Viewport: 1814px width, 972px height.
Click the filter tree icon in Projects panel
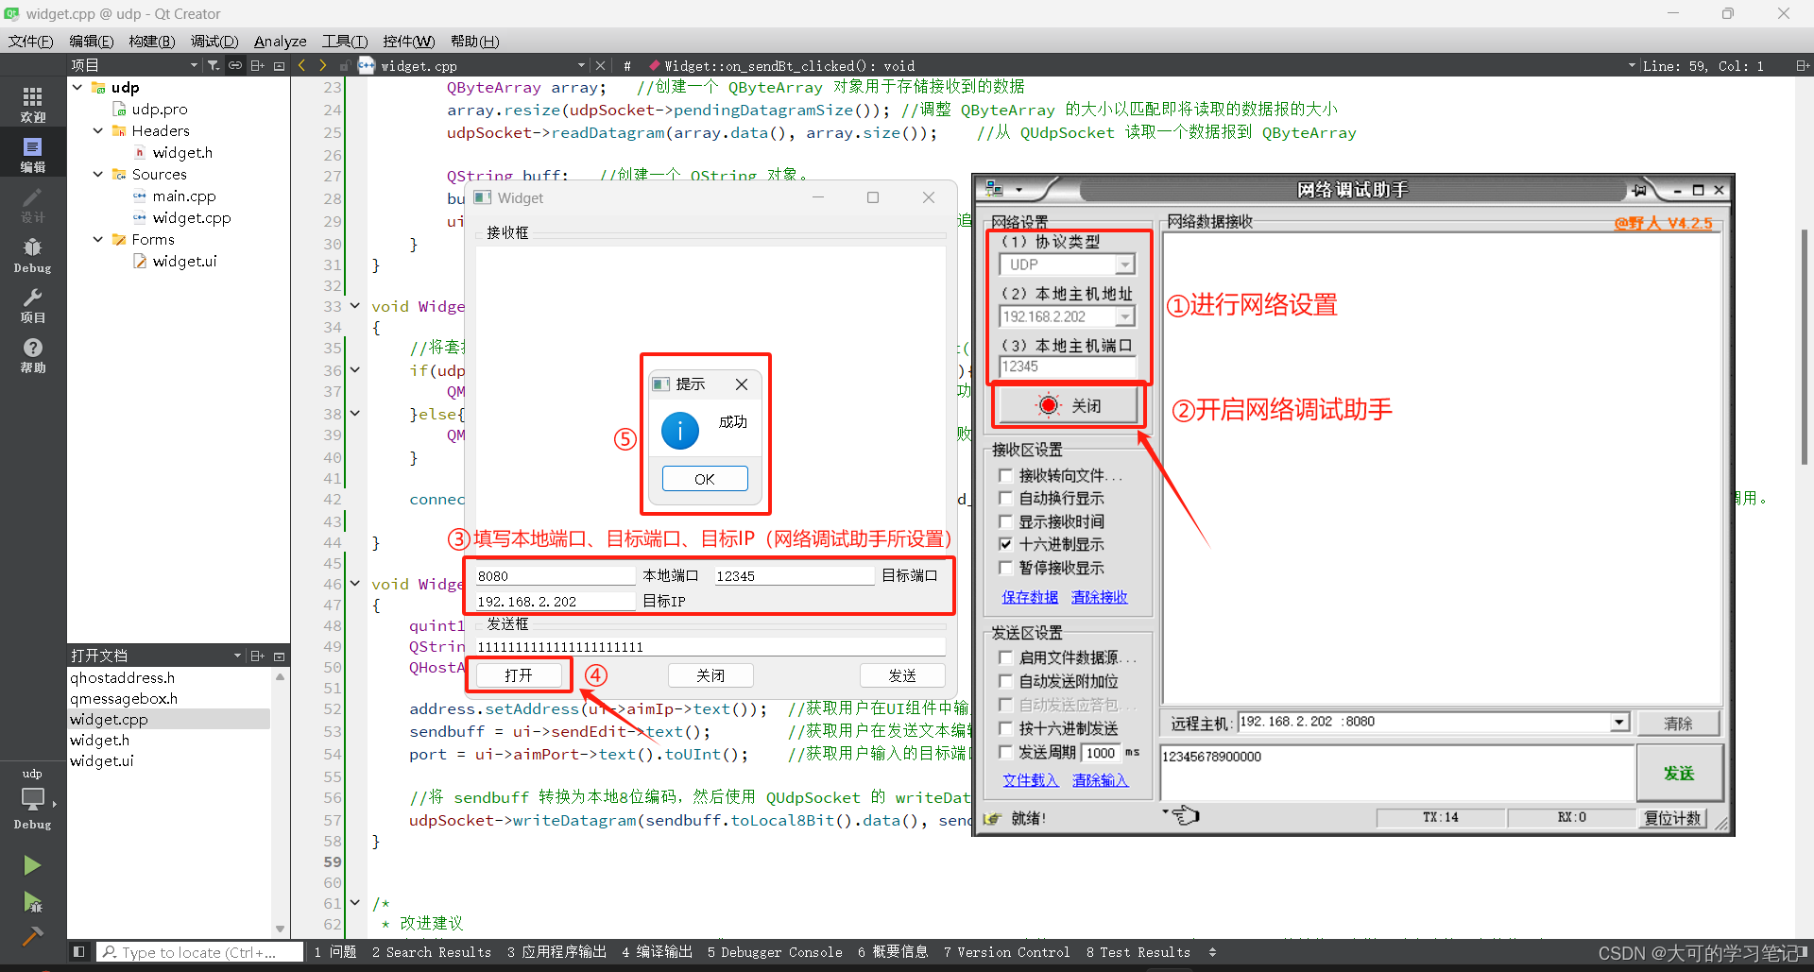214,65
